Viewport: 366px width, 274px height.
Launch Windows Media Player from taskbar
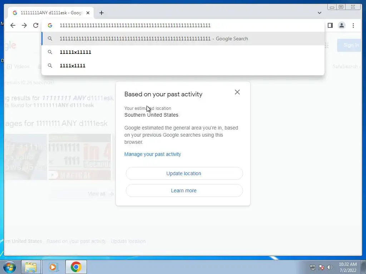coord(53,267)
